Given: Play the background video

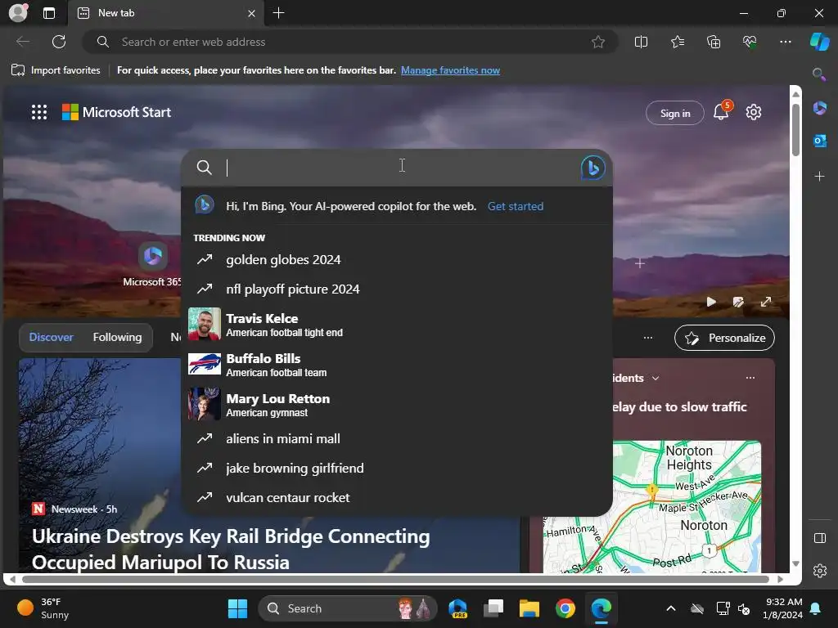Looking at the screenshot, I should point(711,302).
